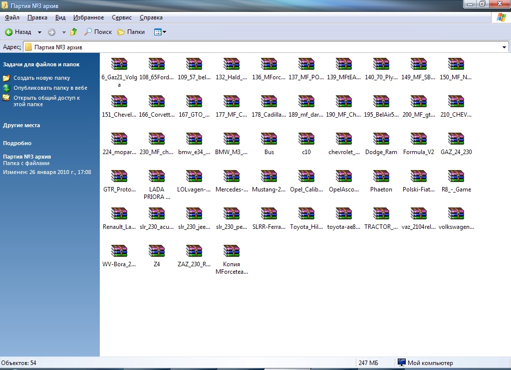Select the R8_-_Game archive icon

[x=456, y=176]
